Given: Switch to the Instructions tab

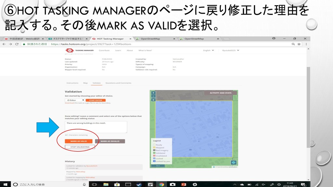Looking at the screenshot, I should click(72, 83).
